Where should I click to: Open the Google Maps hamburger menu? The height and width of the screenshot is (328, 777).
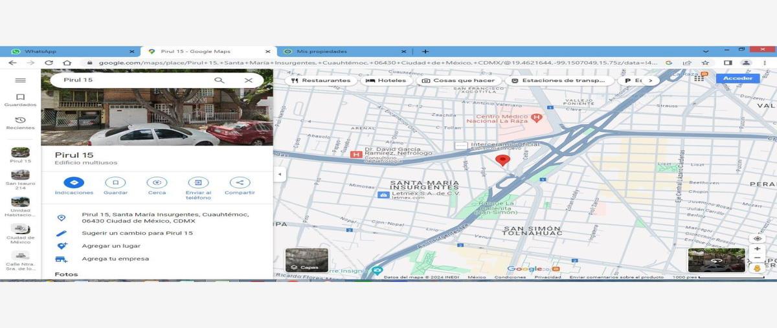(x=20, y=80)
